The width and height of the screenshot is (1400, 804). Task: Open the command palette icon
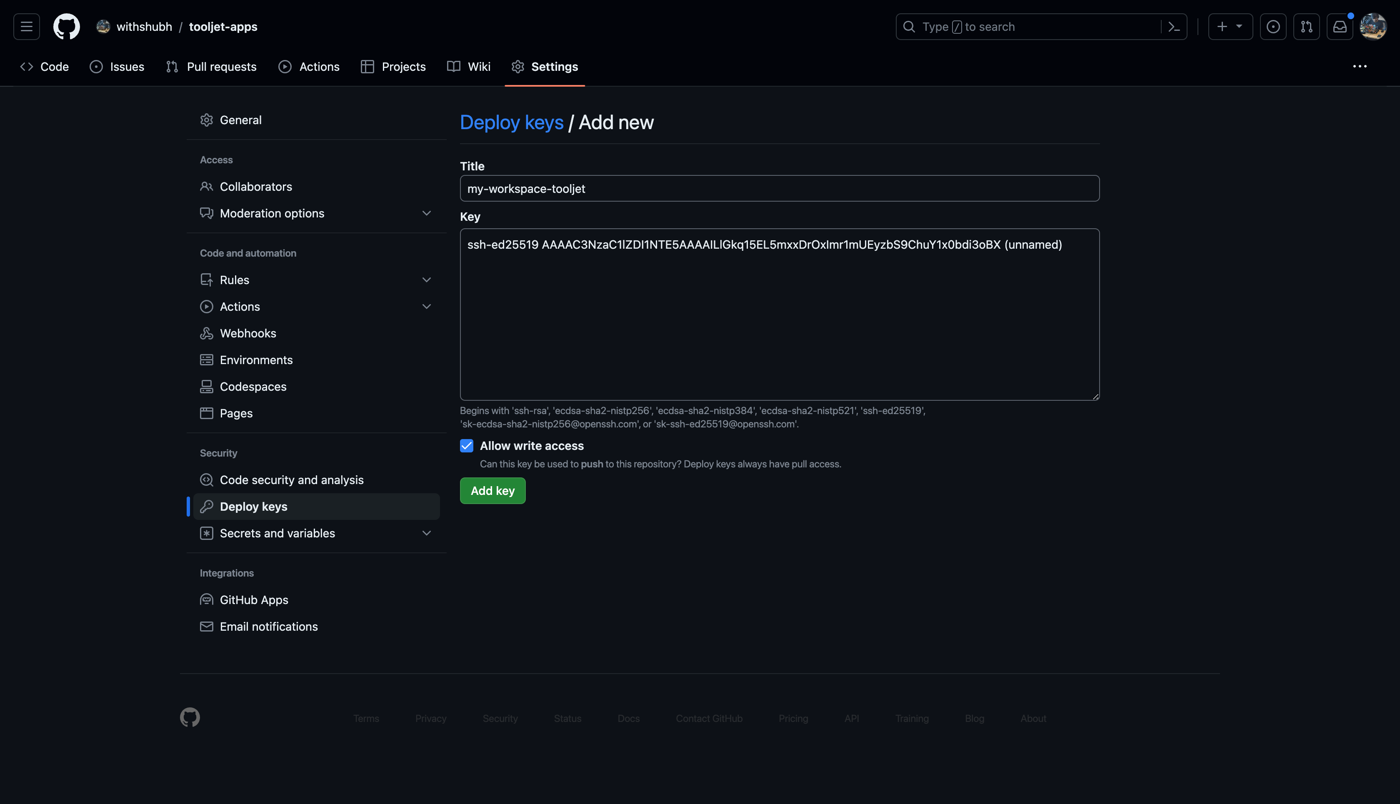(x=1174, y=27)
